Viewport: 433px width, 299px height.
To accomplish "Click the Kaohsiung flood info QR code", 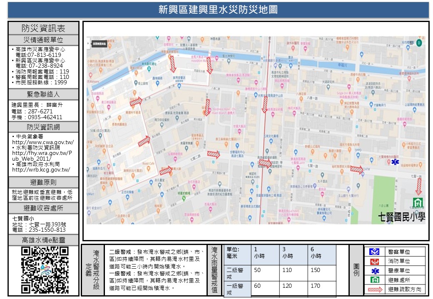I will [x=44, y=270].
